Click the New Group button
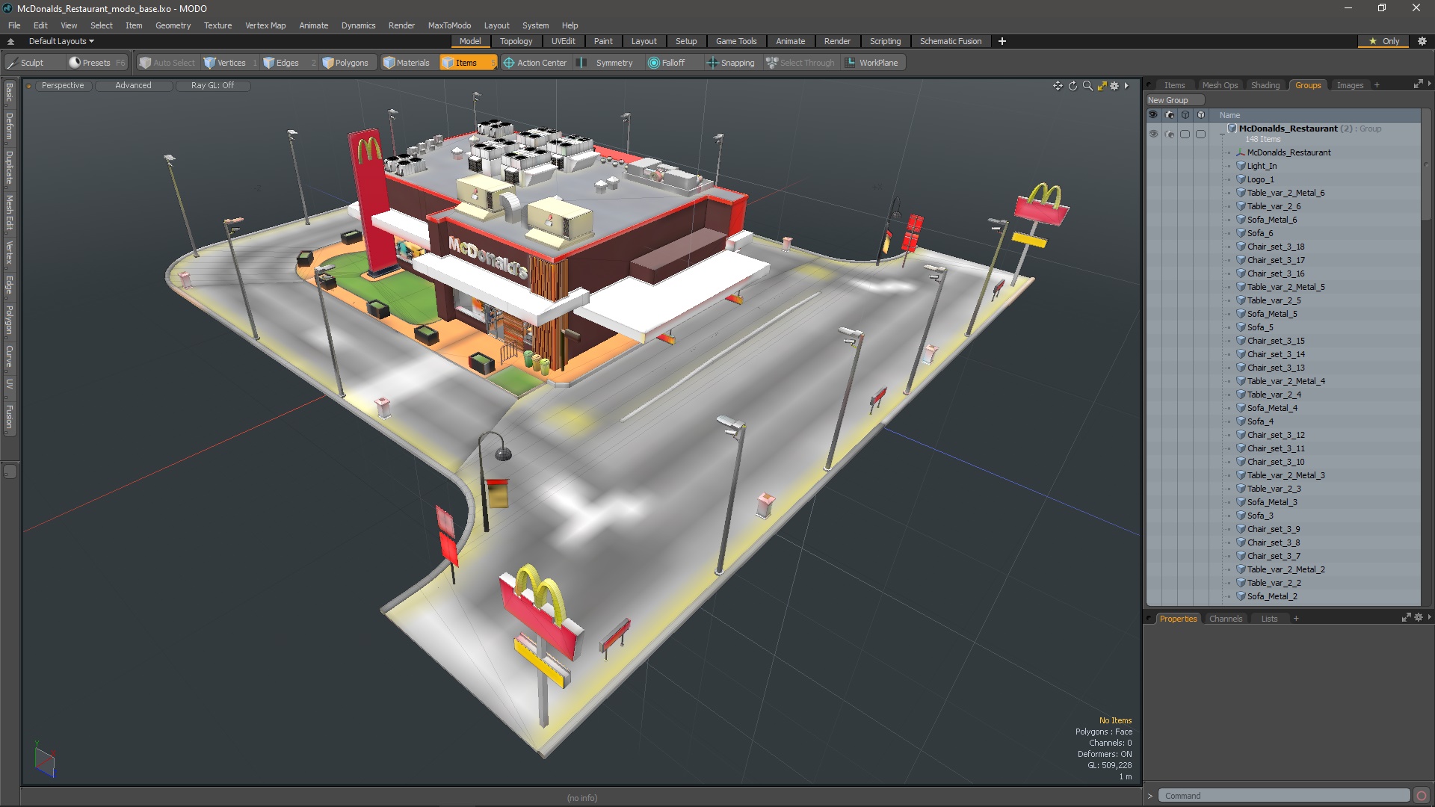The width and height of the screenshot is (1435, 807). coord(1174,100)
